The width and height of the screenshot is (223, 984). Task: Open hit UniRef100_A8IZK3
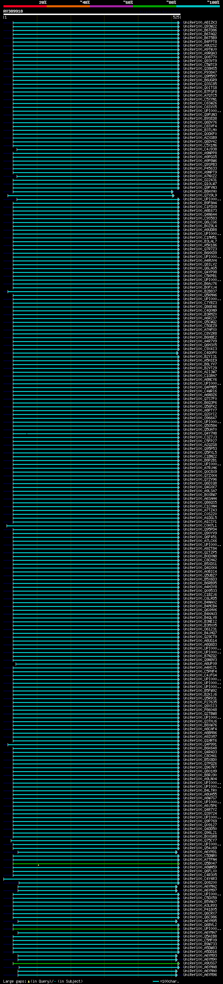(200, 23)
